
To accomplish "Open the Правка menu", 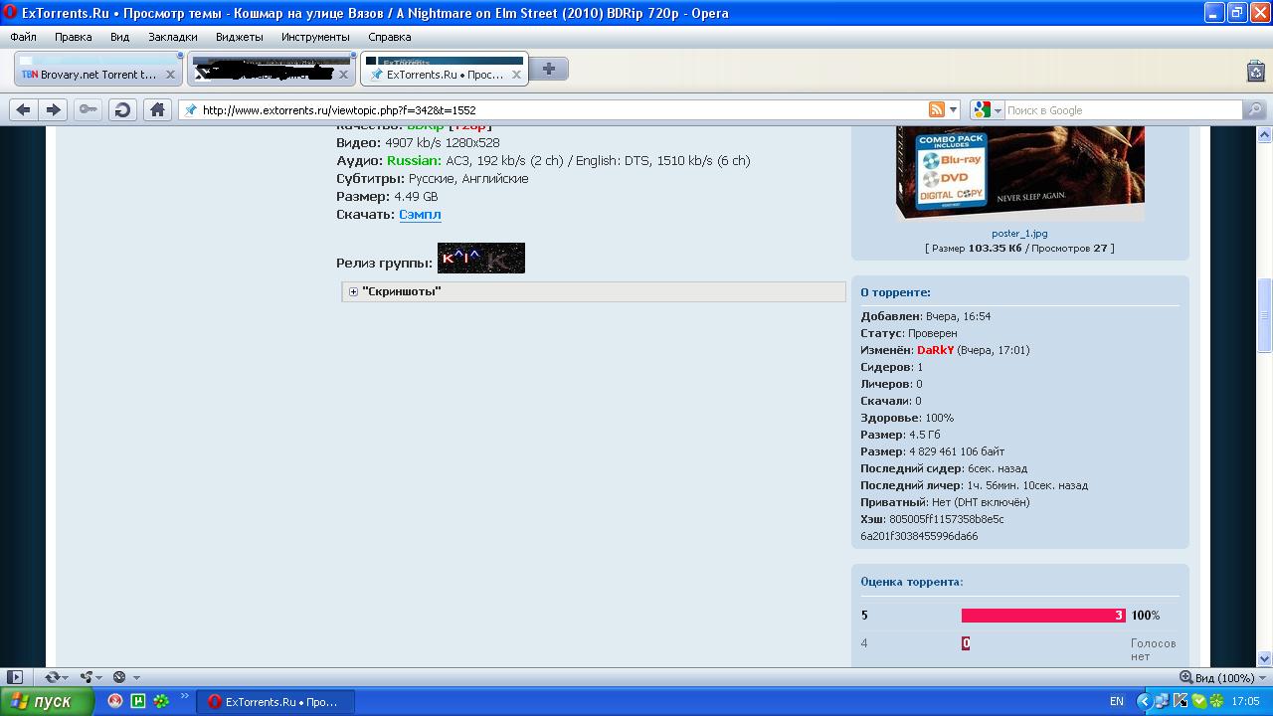I will [x=74, y=37].
